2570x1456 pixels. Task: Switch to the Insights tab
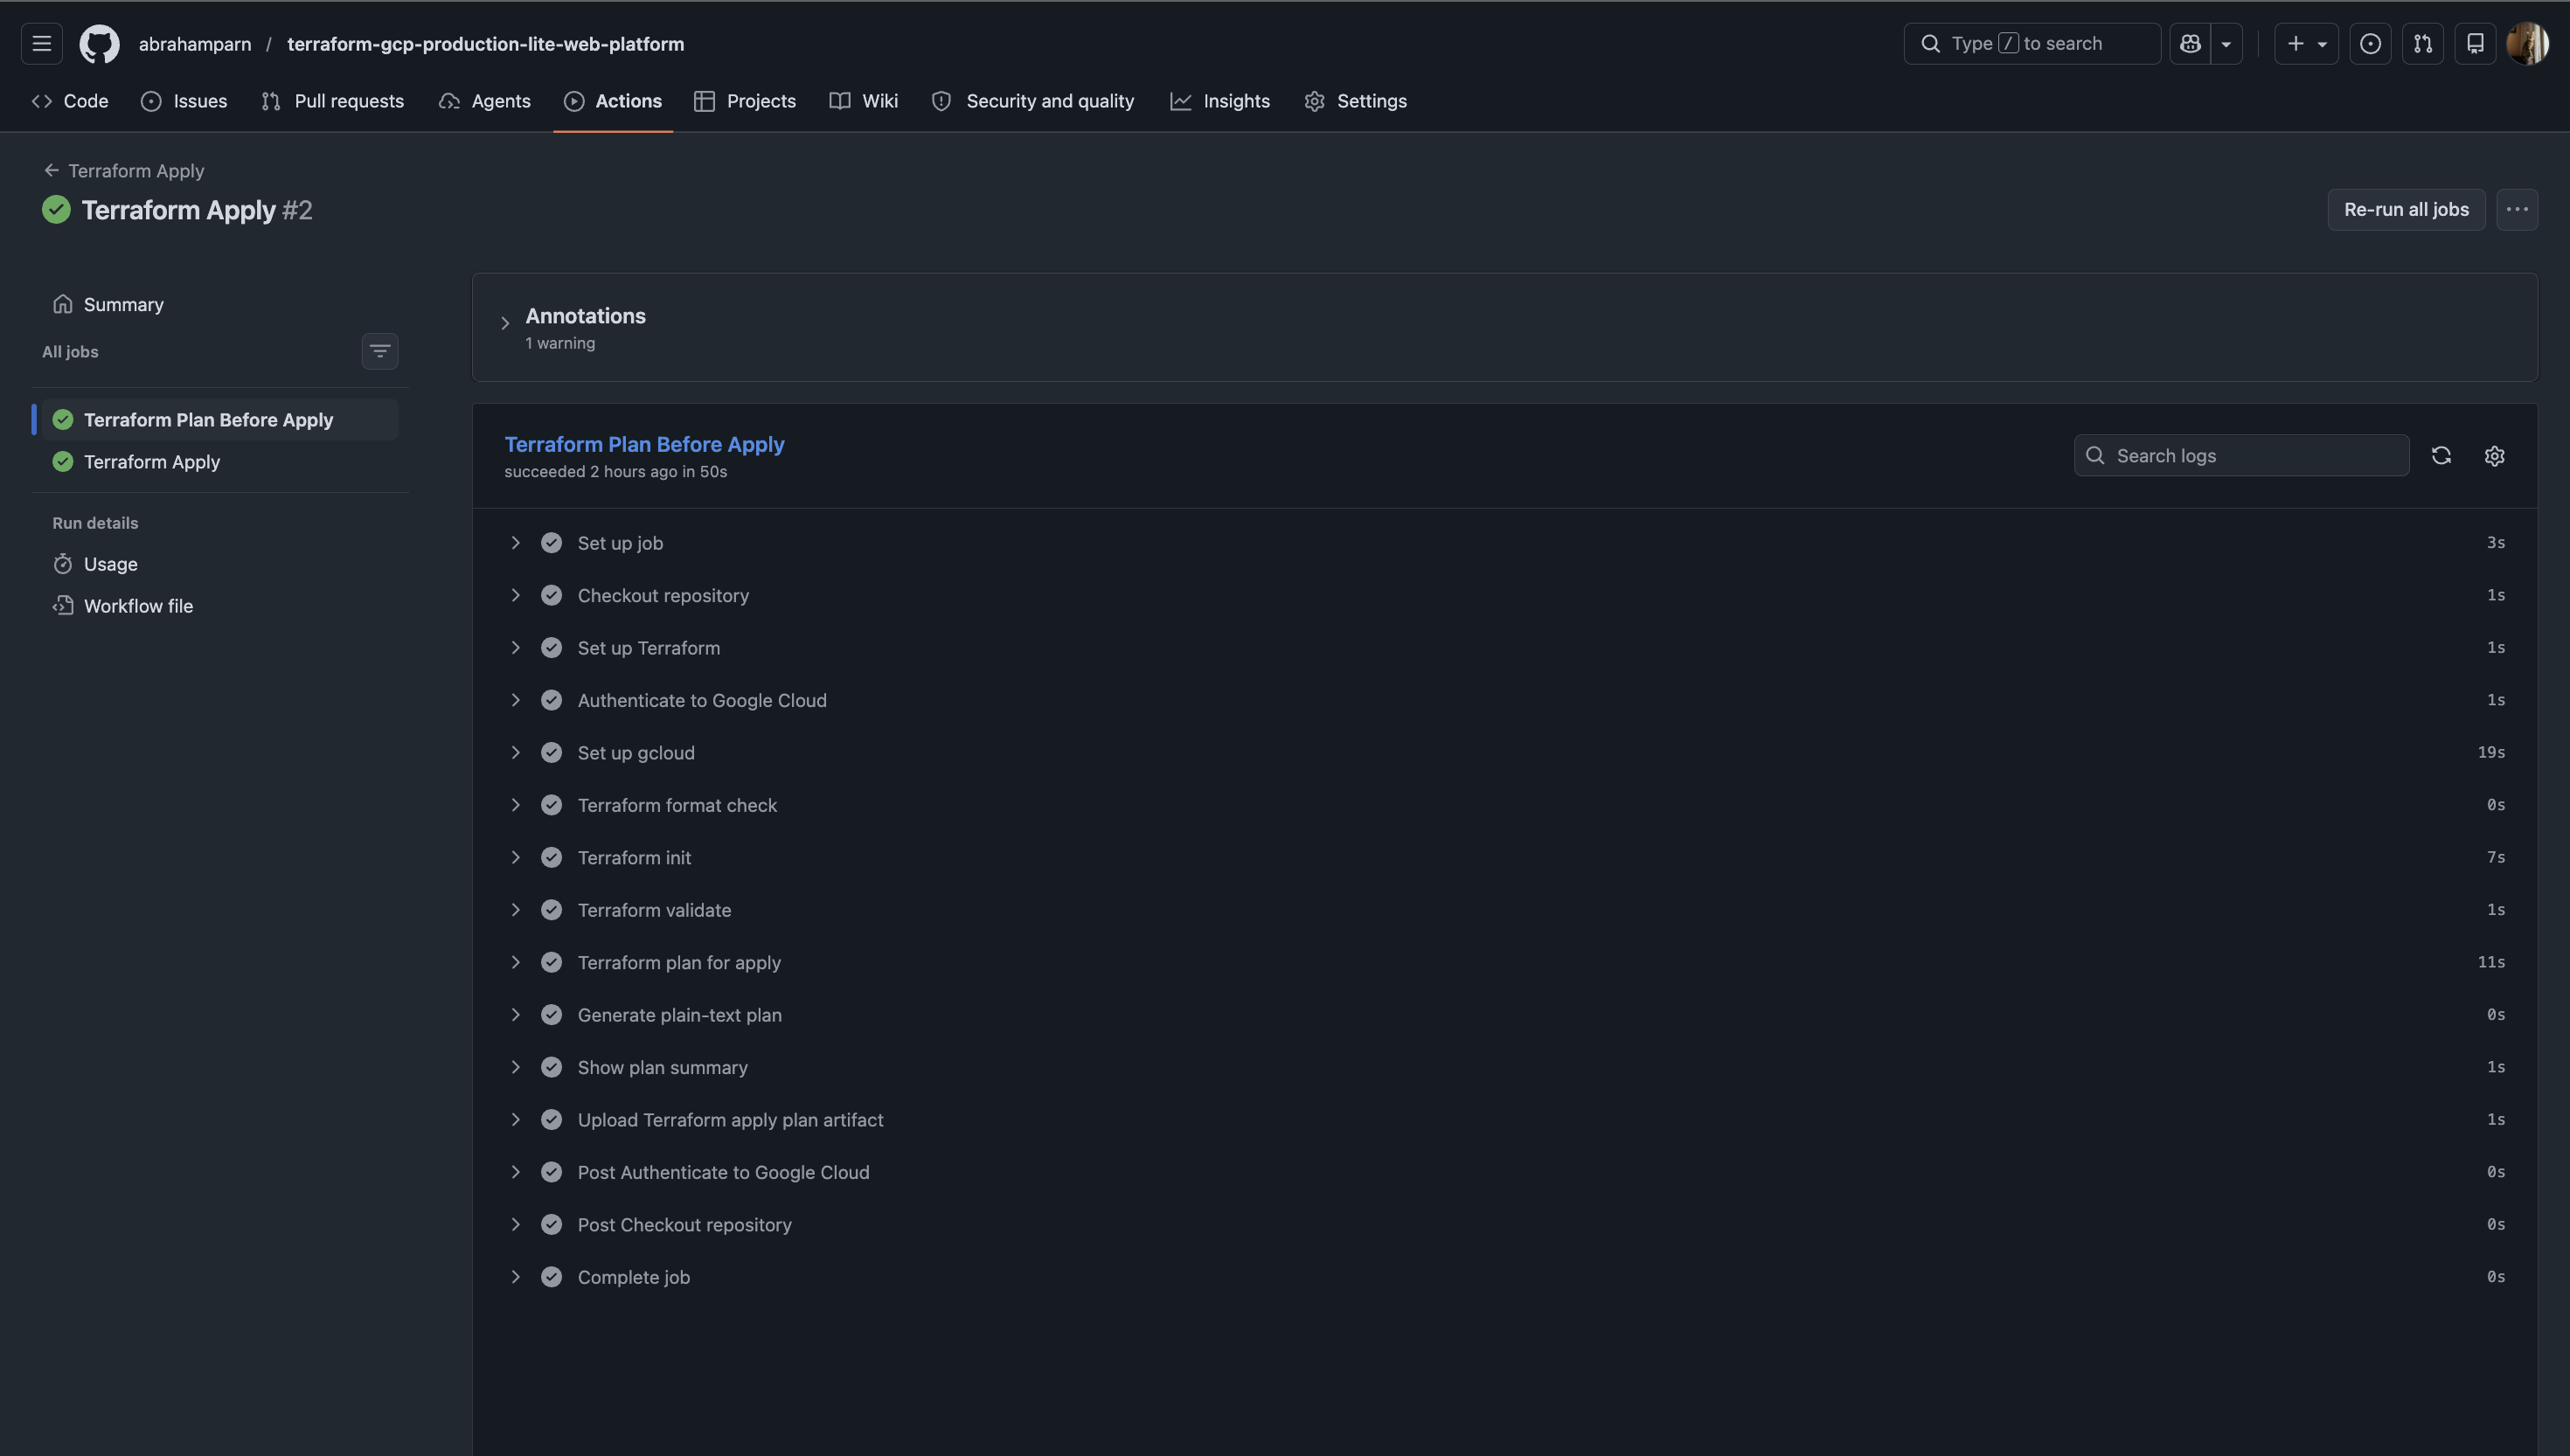tap(1220, 101)
